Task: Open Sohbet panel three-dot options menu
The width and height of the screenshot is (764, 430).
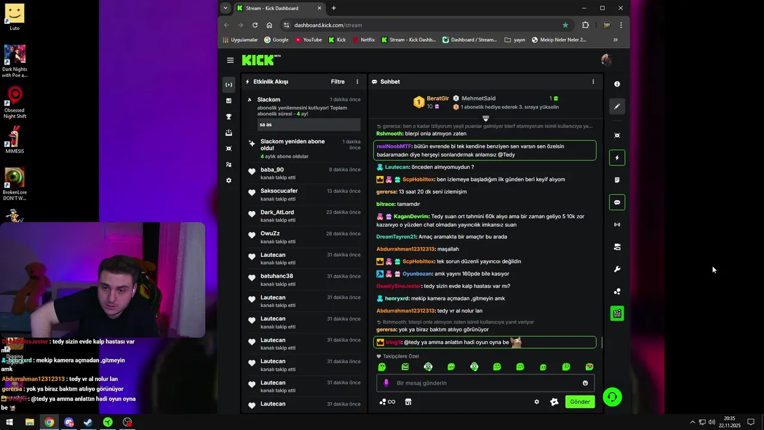Action: [x=593, y=82]
